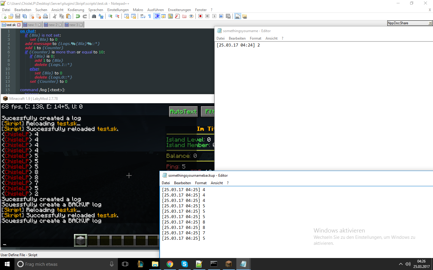The image size is (433, 270).
Task: Close the NppDocShare panel
Action: (x=430, y=23)
